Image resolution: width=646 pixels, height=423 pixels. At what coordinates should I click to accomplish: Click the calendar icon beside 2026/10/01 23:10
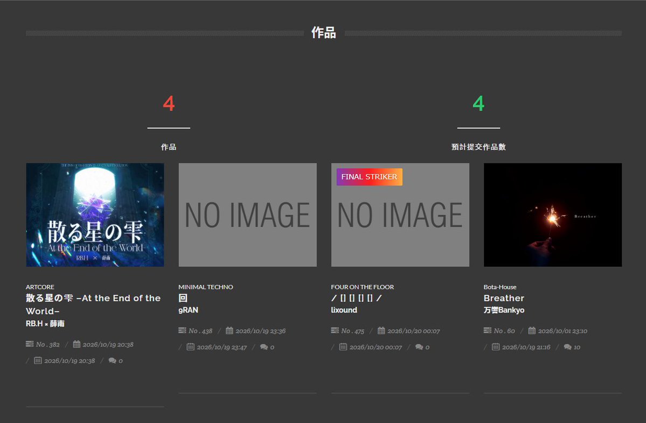(x=532, y=330)
